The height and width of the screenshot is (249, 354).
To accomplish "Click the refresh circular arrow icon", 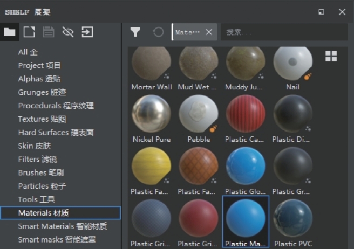I will (x=158, y=32).
